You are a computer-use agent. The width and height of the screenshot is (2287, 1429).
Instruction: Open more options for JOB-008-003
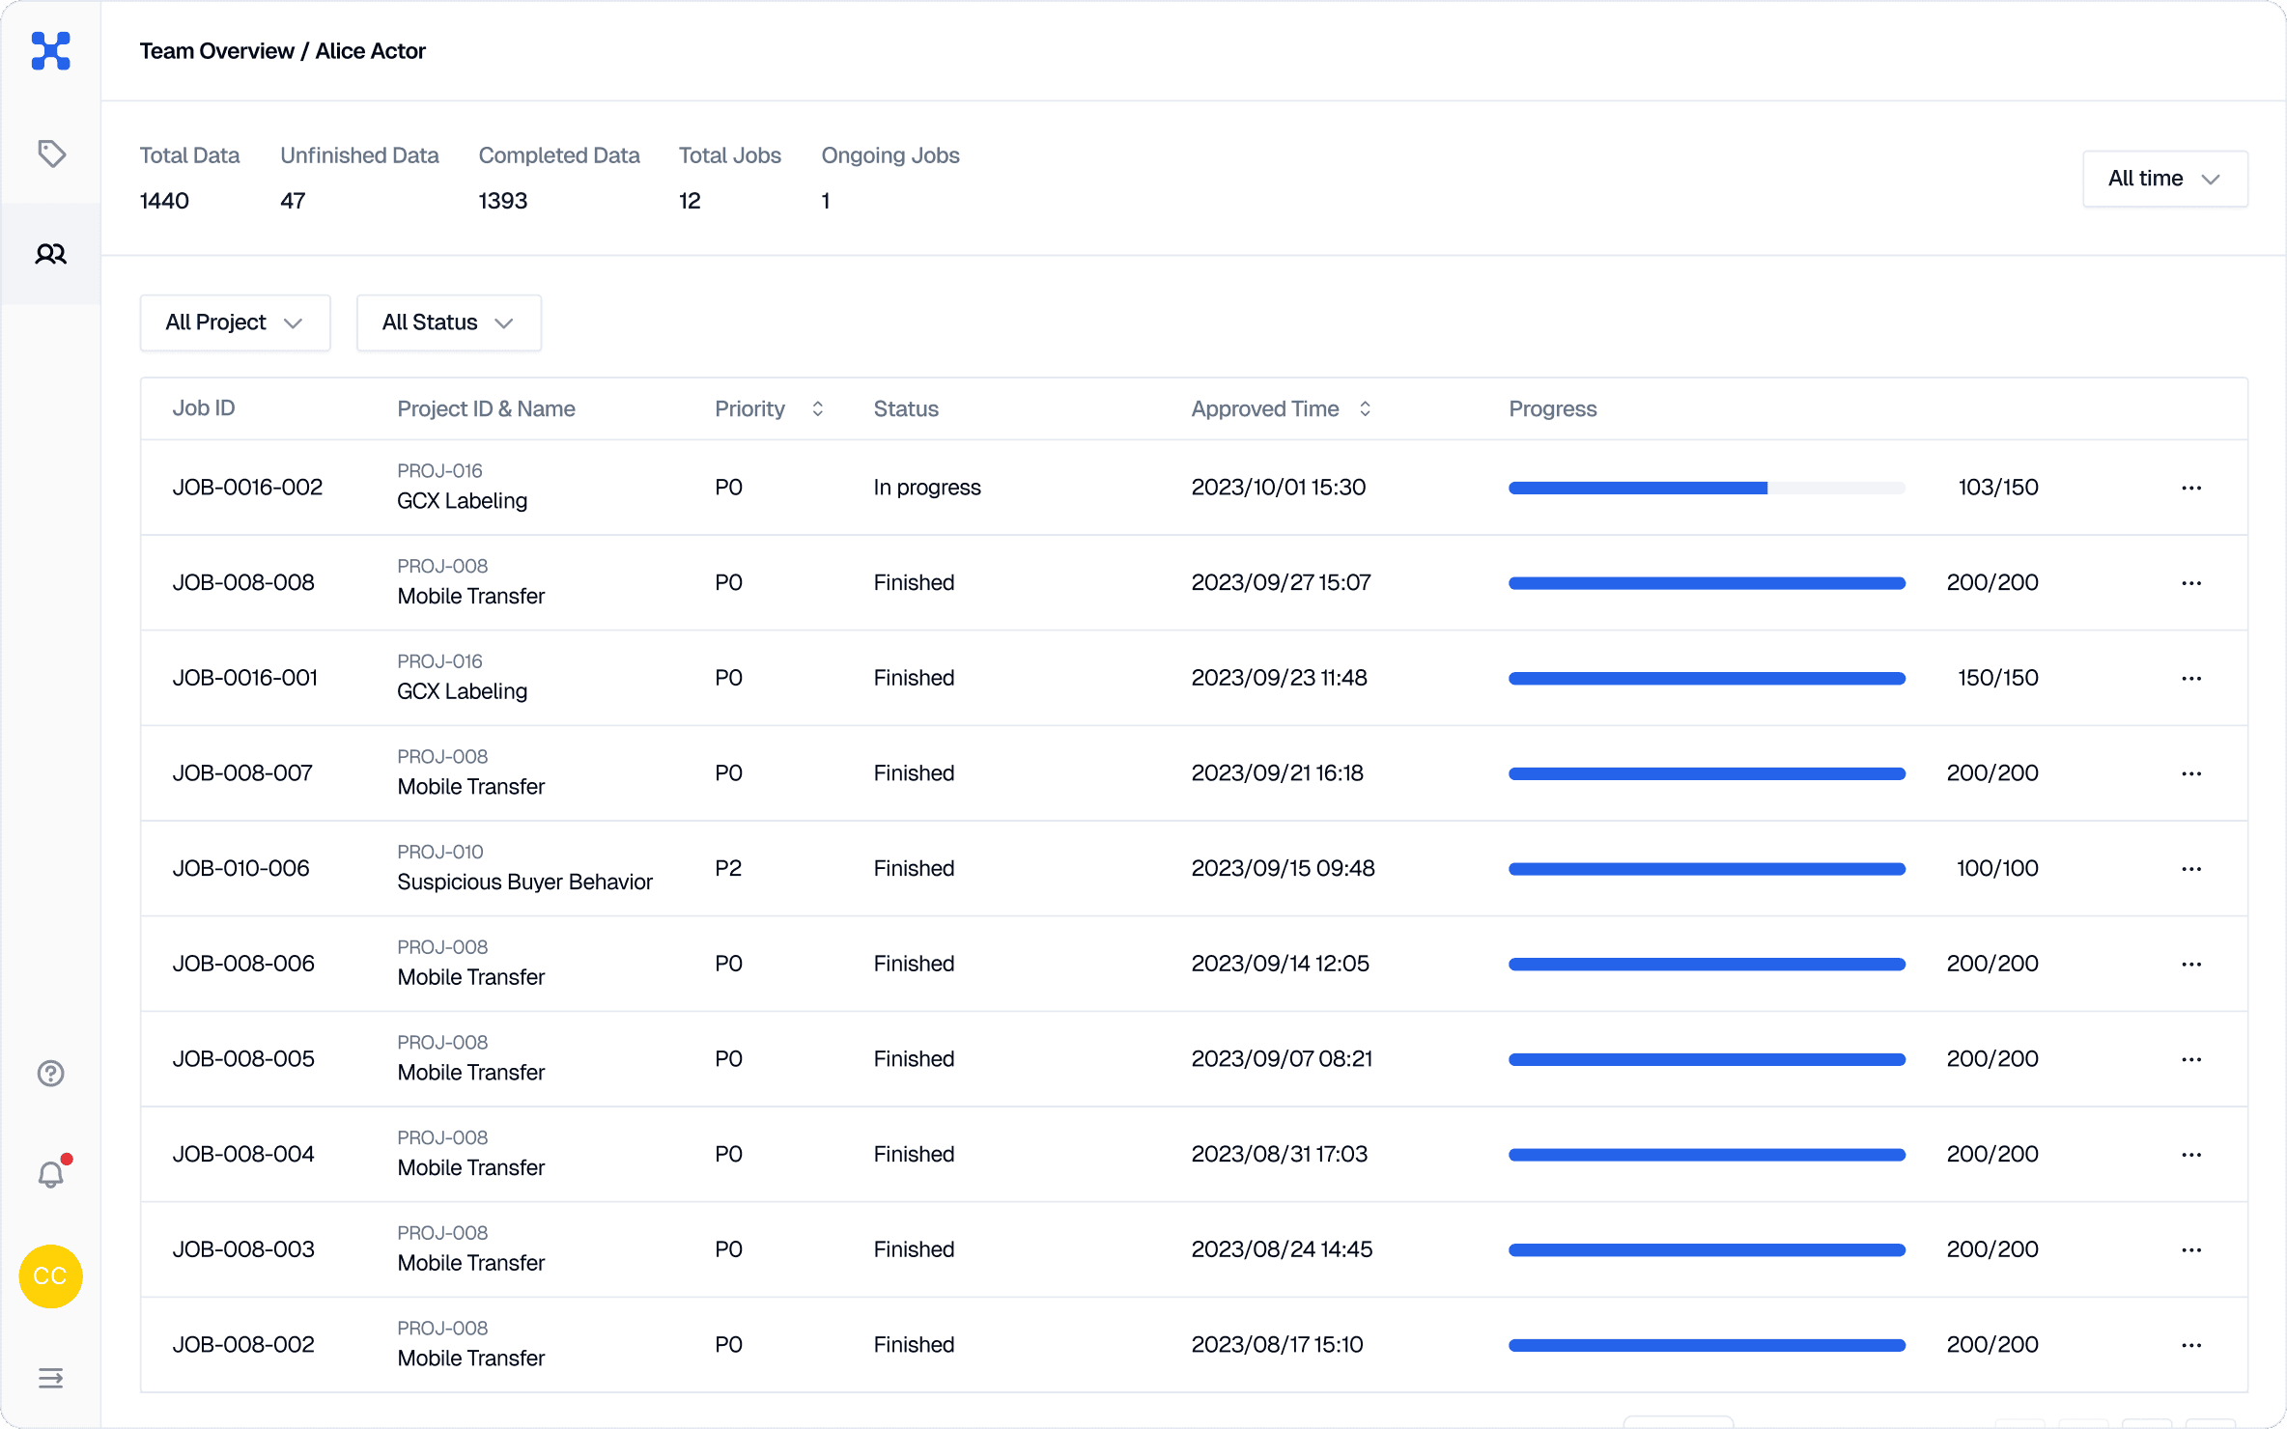(2191, 1249)
